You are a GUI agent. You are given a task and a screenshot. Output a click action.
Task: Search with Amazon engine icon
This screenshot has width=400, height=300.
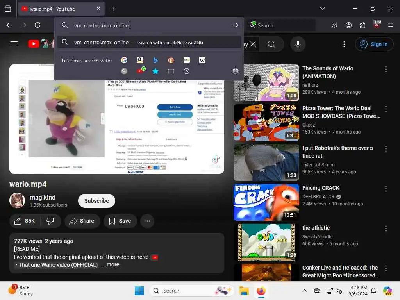(x=139, y=60)
